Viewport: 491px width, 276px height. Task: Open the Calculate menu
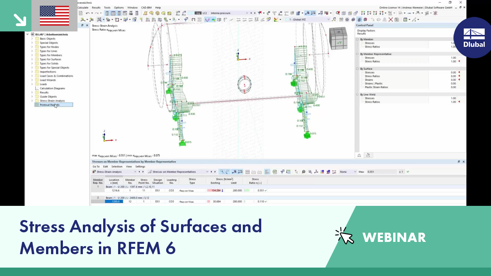(83, 7)
